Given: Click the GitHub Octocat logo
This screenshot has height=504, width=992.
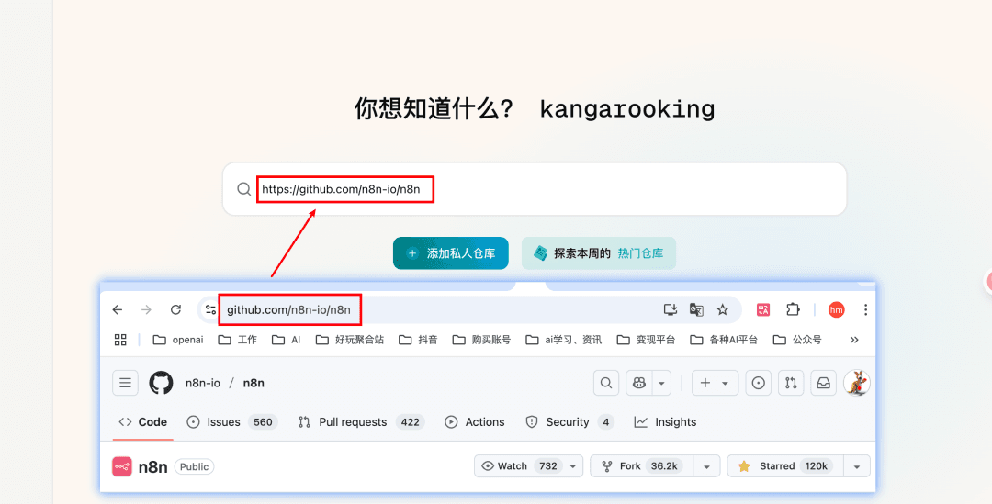Looking at the screenshot, I should 161,383.
